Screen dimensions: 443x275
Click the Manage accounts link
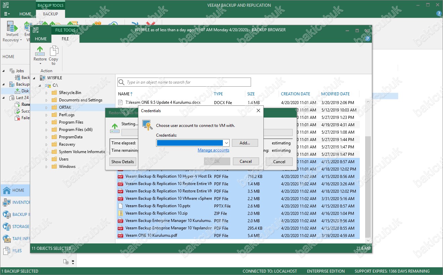[213, 150]
